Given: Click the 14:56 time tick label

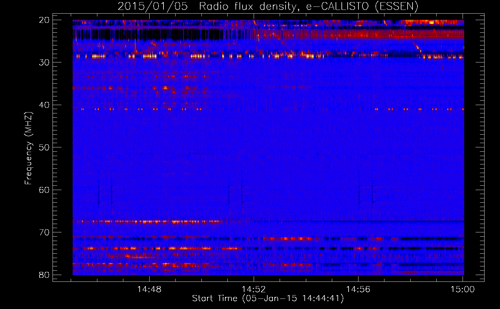Looking at the screenshot, I should point(358,290).
